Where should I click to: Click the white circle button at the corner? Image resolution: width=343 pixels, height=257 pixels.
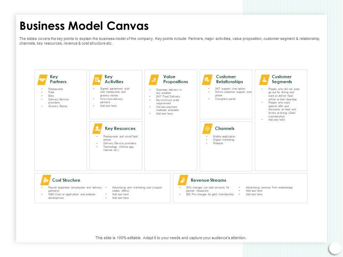point(335,248)
